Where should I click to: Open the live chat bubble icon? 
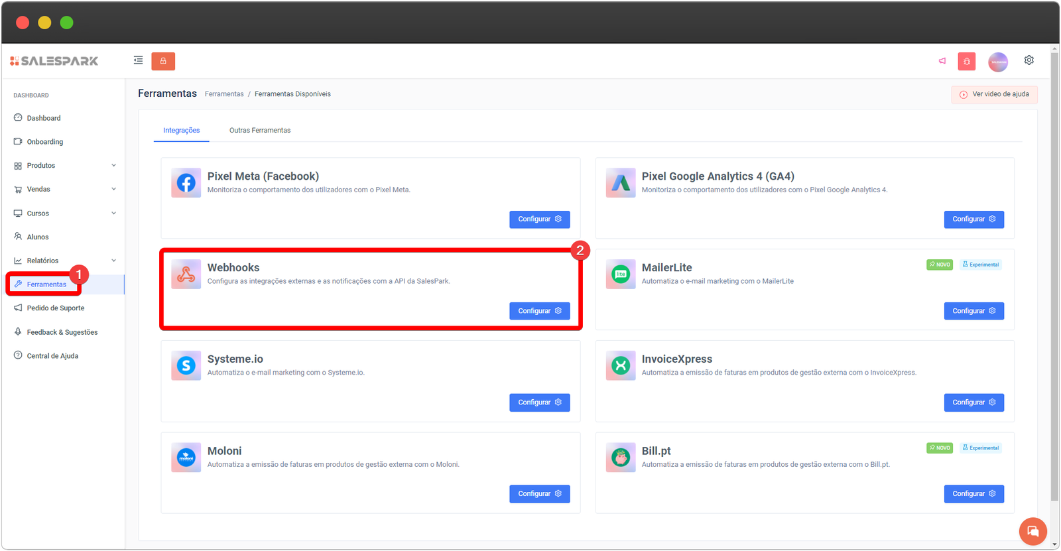coord(1032,531)
